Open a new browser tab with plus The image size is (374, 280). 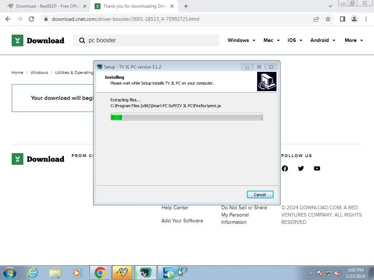(186, 6)
